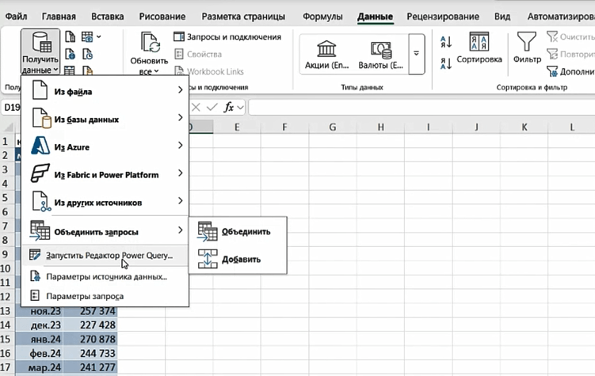Switch to the Вид tab
The image size is (595, 376).
pos(502,17)
